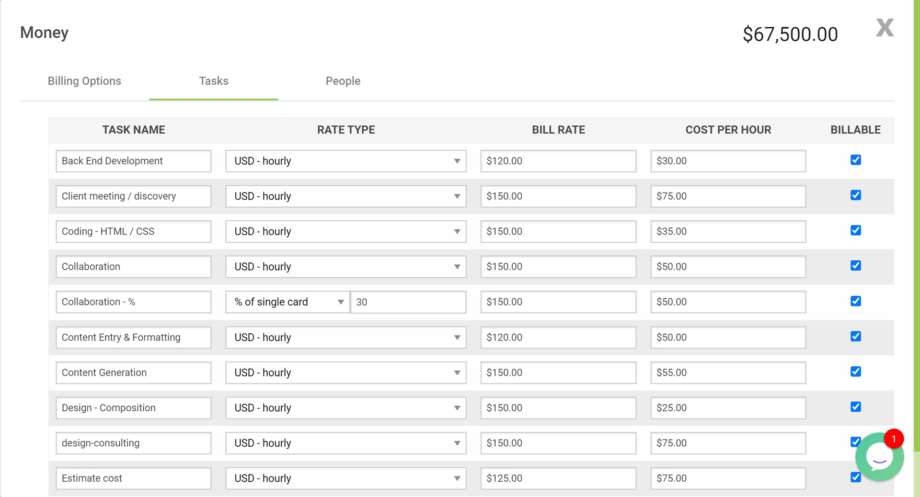Expand the '% of single card' rate dropdown
Image resolution: width=920 pixels, height=497 pixels.
pos(288,302)
